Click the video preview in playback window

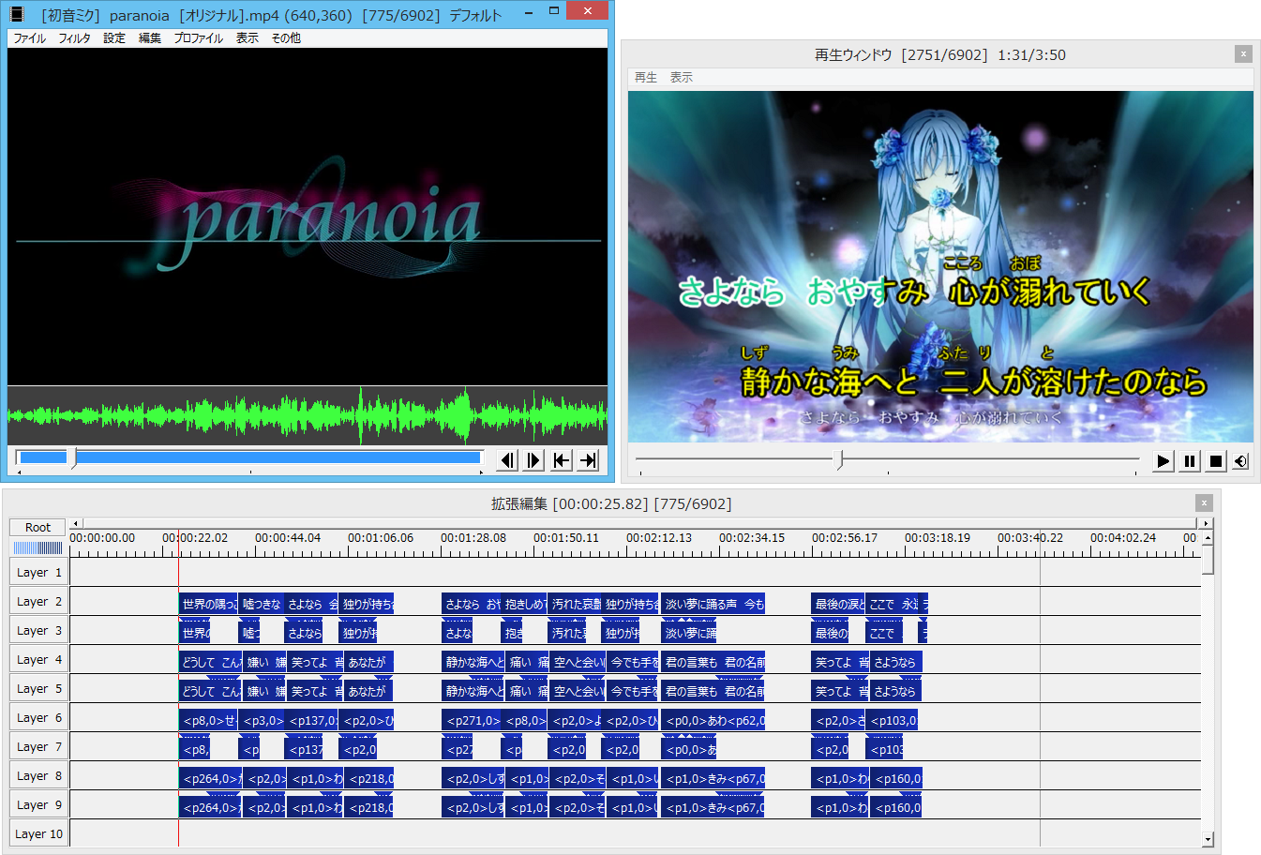(940, 266)
